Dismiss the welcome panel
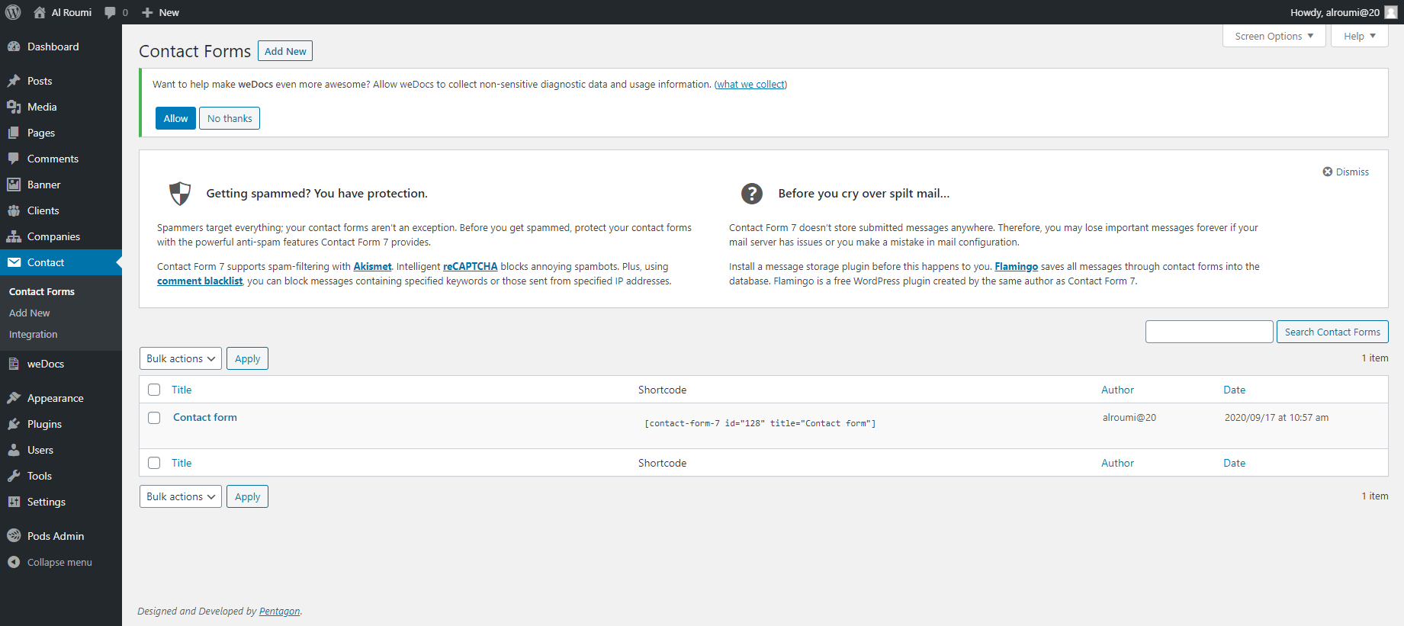 click(x=1345, y=172)
